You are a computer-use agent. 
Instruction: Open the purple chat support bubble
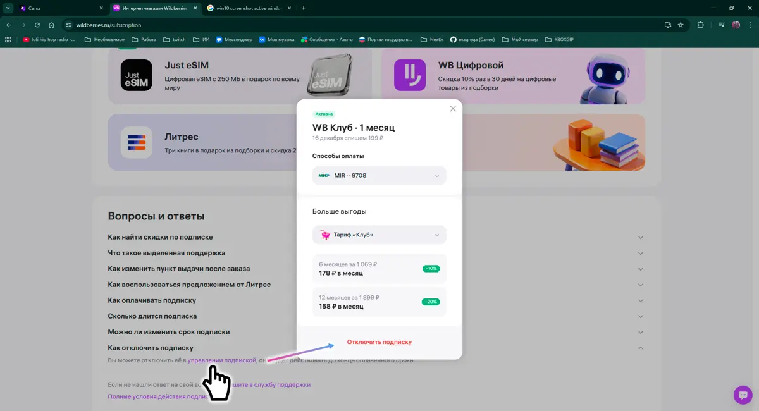click(743, 395)
